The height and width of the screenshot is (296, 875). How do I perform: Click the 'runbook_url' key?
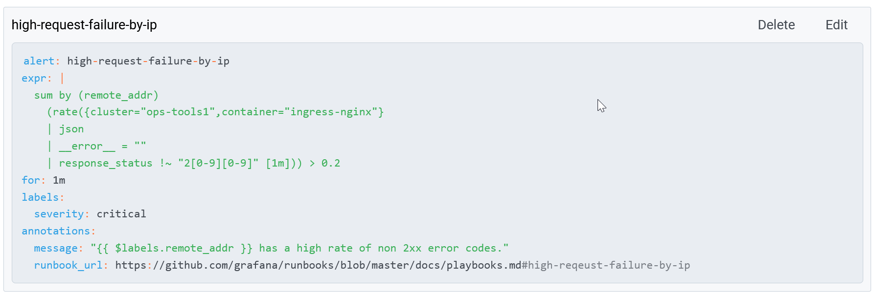click(x=68, y=265)
